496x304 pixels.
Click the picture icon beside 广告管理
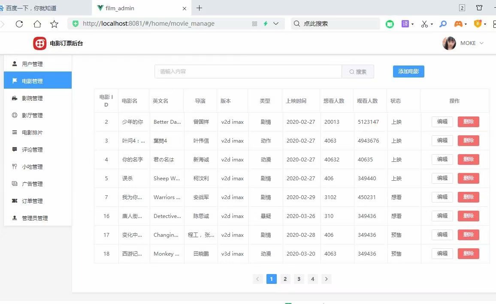click(15, 183)
